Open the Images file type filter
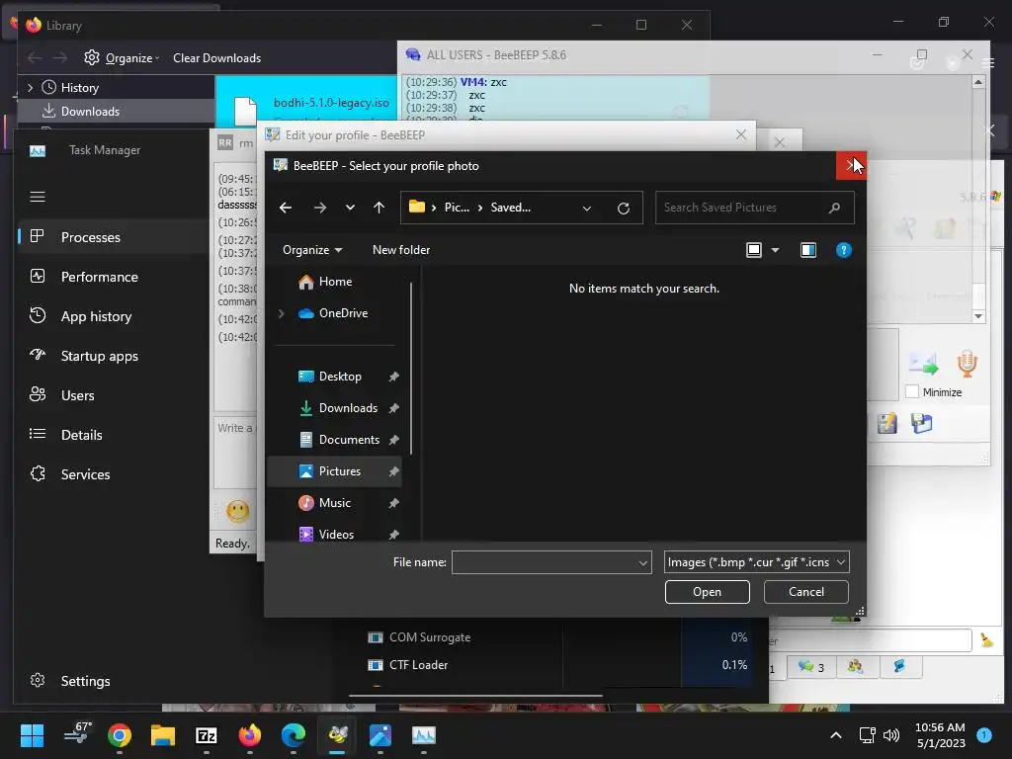The height and width of the screenshot is (759, 1012). (756, 562)
